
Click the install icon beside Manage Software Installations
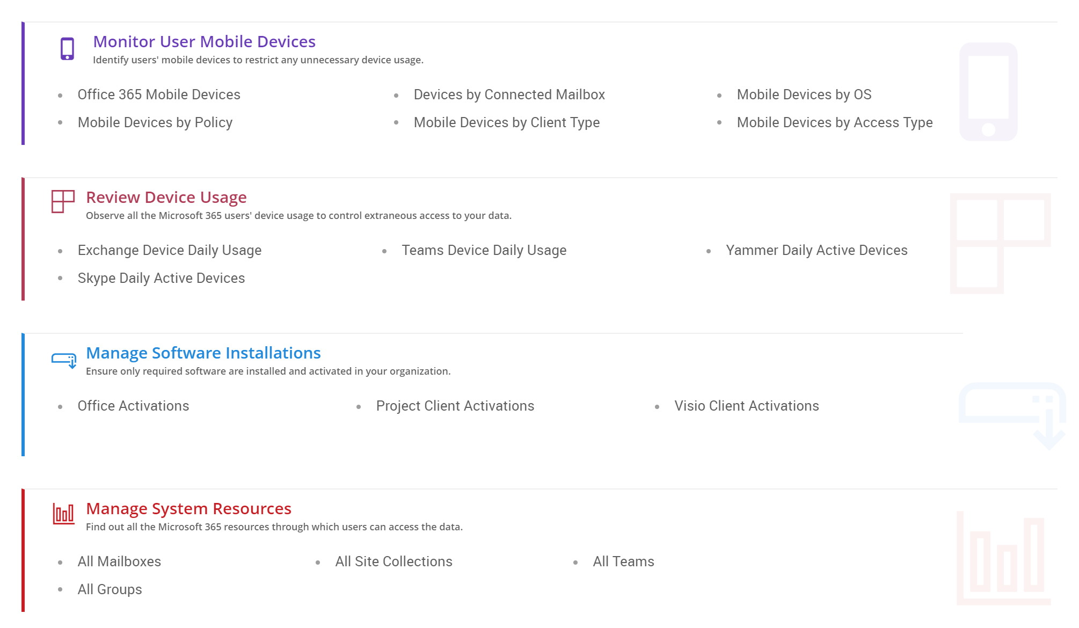[x=64, y=360]
